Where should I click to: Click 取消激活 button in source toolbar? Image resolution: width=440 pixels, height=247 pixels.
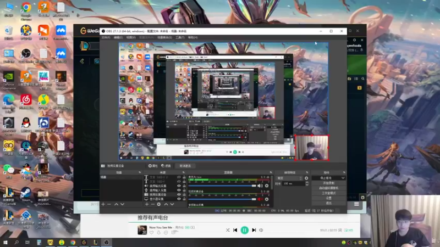click(185, 166)
